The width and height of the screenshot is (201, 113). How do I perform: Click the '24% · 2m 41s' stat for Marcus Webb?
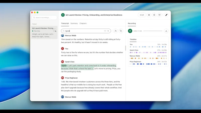(x=162, y=56)
